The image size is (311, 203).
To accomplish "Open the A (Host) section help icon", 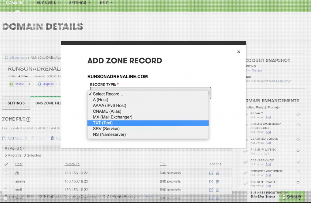I will tap(22, 148).
